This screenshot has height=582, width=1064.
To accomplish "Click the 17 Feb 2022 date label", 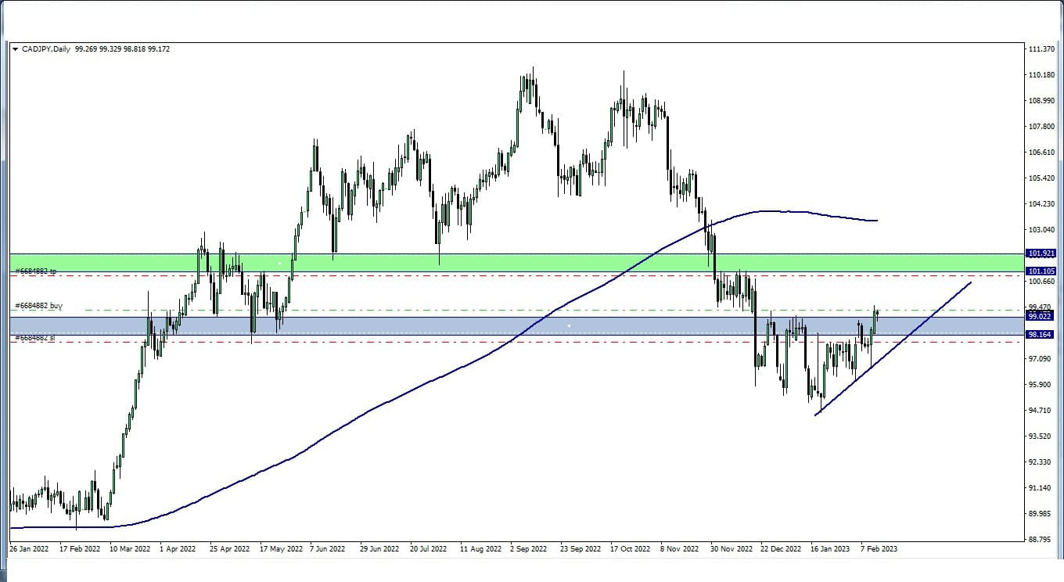I will tap(79, 549).
